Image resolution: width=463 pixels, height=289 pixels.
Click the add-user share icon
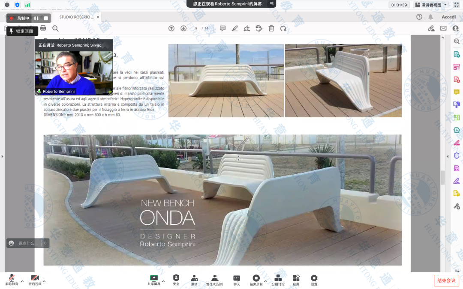point(456,28)
